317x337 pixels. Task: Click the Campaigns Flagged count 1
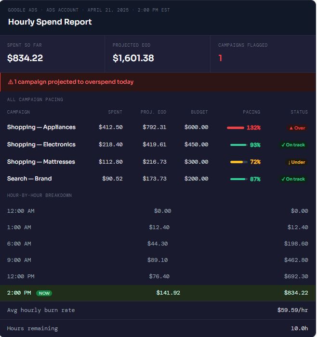tap(220, 58)
